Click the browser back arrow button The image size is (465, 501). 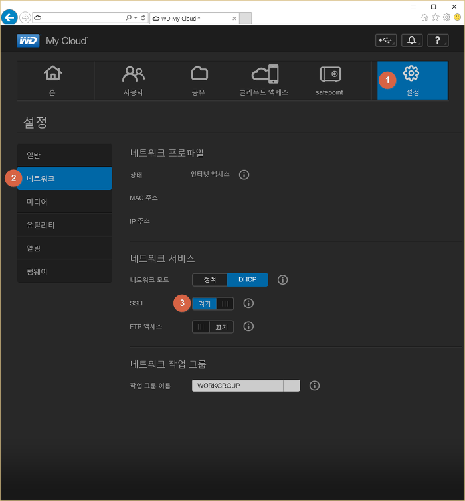point(9,17)
